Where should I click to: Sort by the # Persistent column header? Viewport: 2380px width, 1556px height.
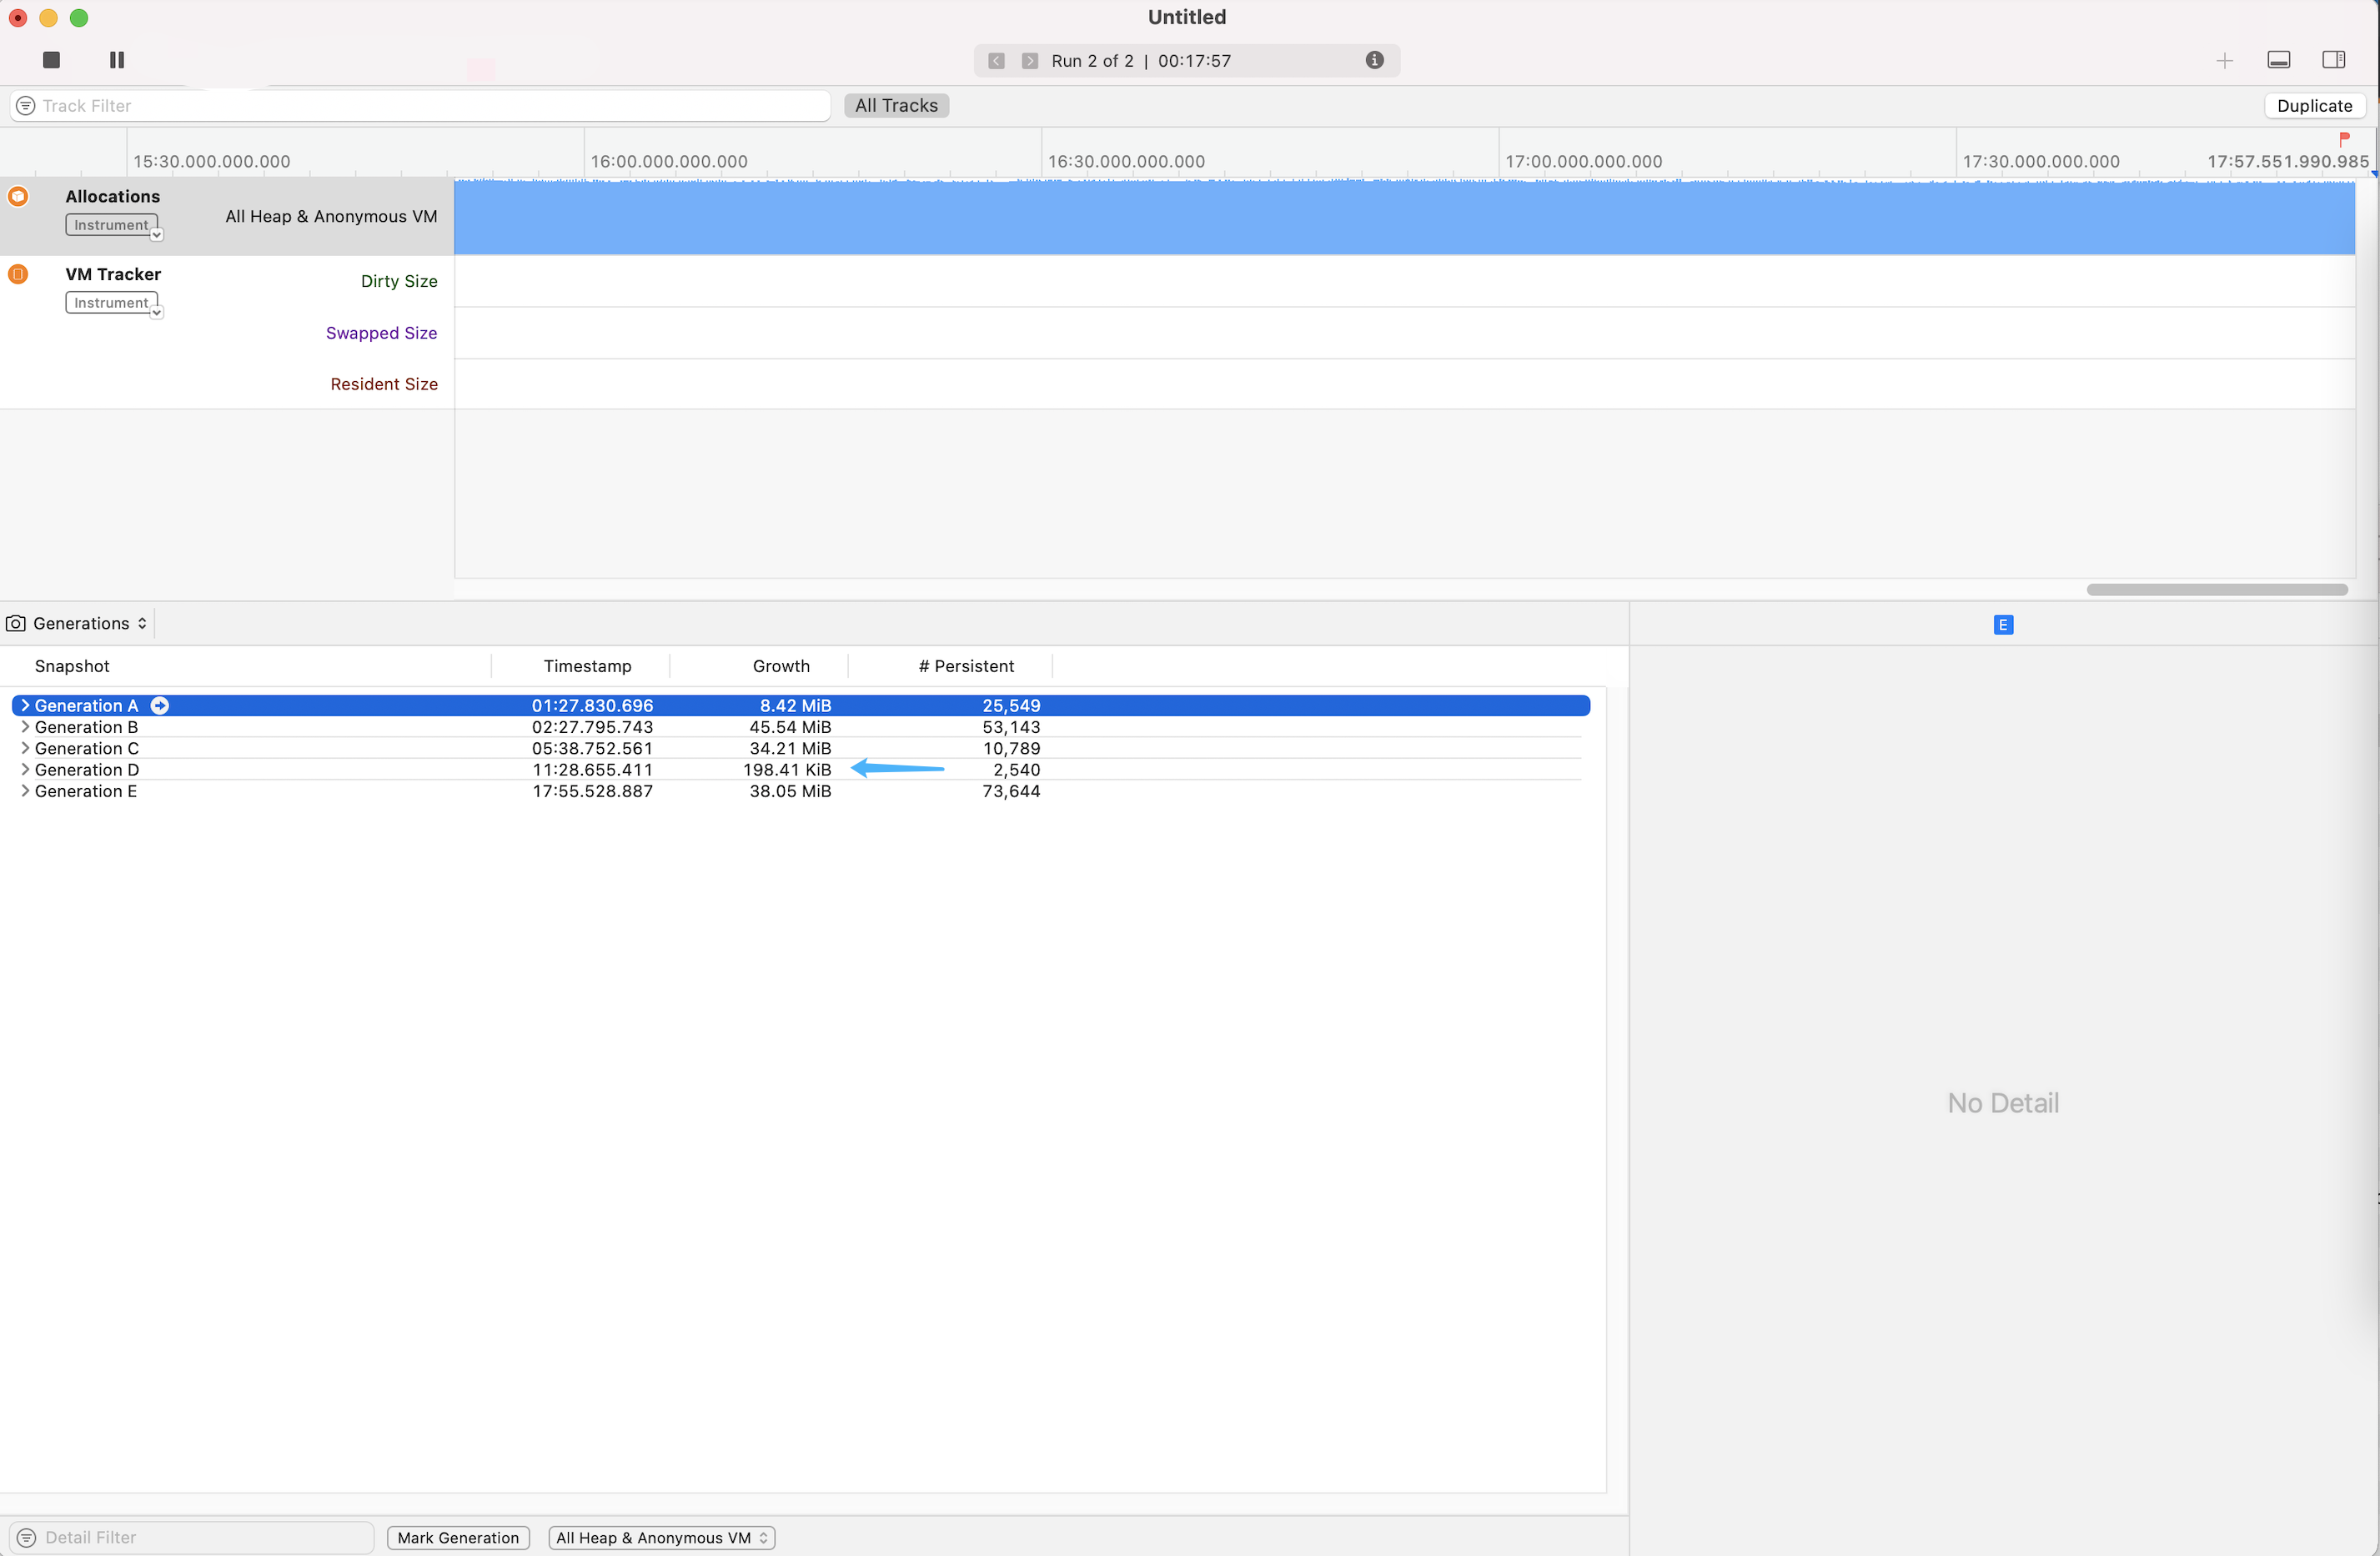tap(966, 666)
